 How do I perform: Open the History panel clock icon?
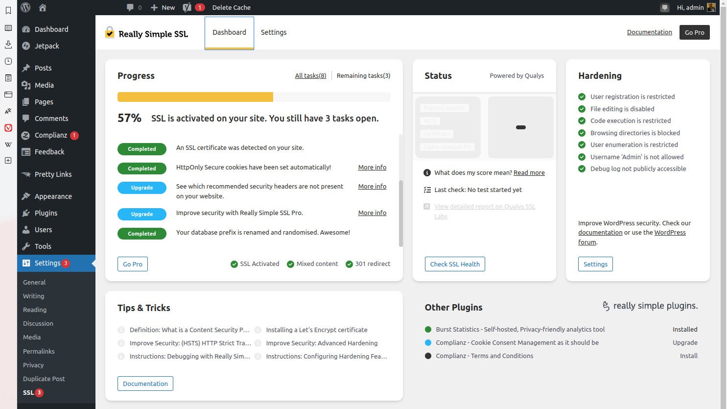pyautogui.click(x=8, y=61)
